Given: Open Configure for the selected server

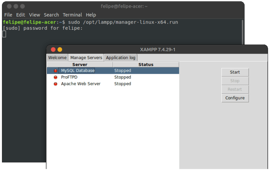Looking at the screenshot, I should (235, 98).
